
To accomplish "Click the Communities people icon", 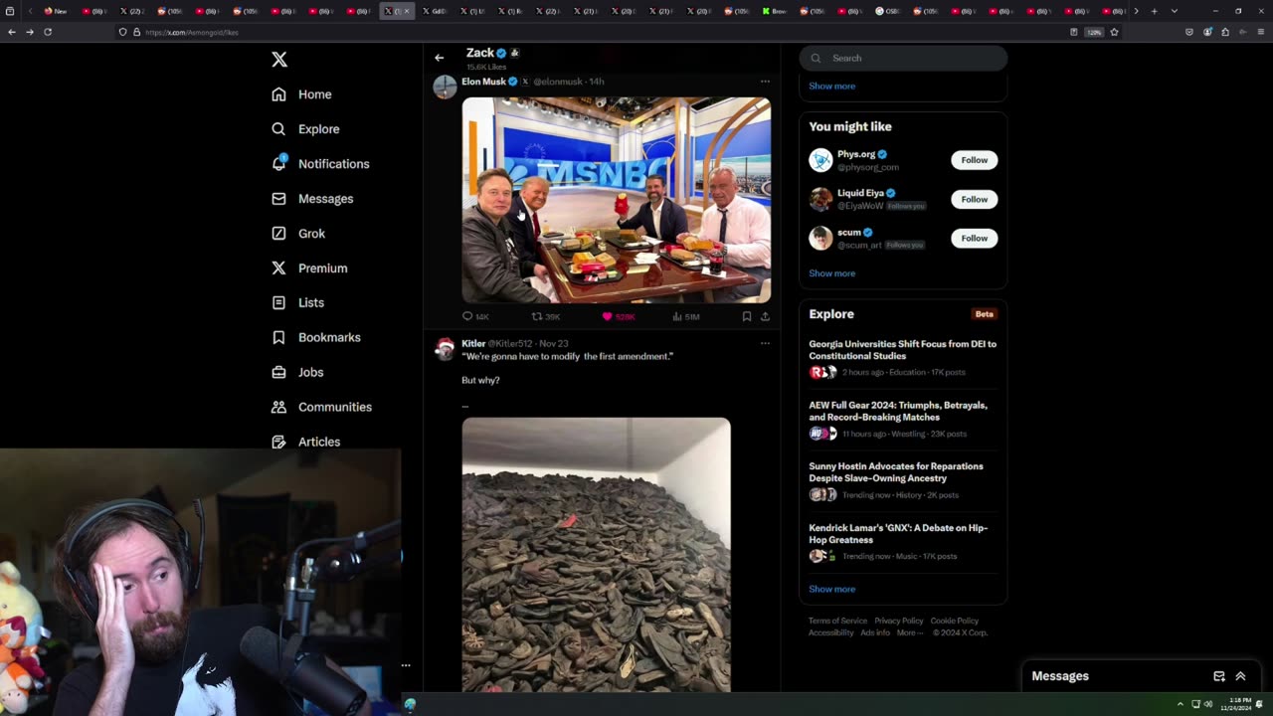I will pyautogui.click(x=278, y=407).
